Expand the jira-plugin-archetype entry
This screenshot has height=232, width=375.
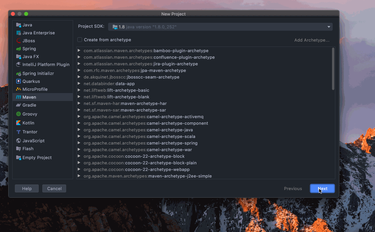pyautogui.click(x=78, y=64)
